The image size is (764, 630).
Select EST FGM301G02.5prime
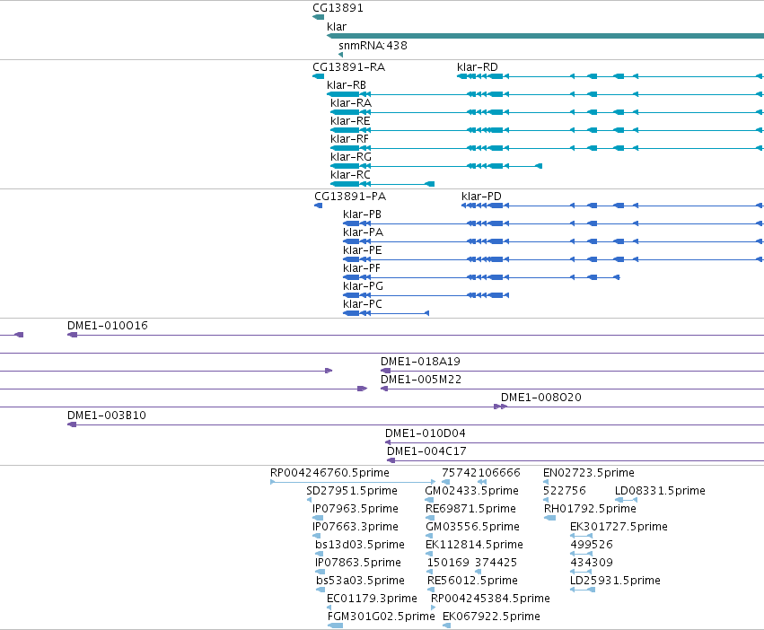click(381, 617)
